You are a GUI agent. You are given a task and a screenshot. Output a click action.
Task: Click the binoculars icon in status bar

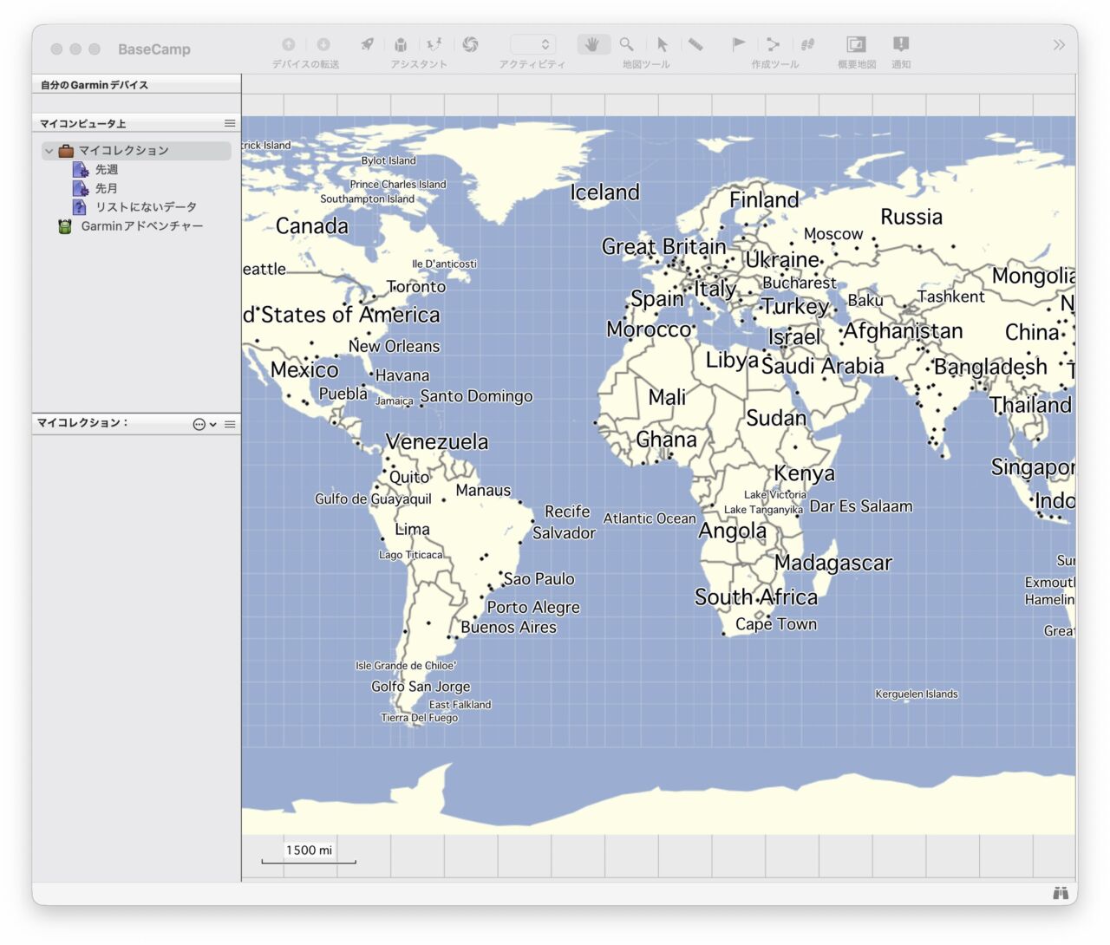coord(1060,893)
